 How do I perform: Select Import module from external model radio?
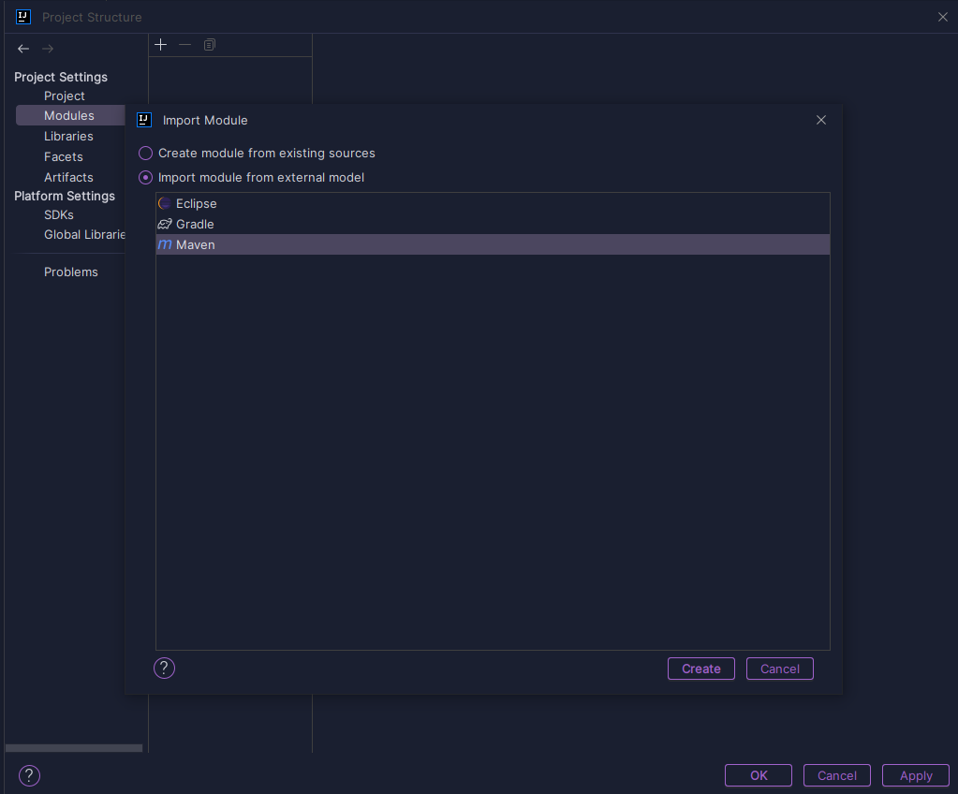tap(145, 178)
